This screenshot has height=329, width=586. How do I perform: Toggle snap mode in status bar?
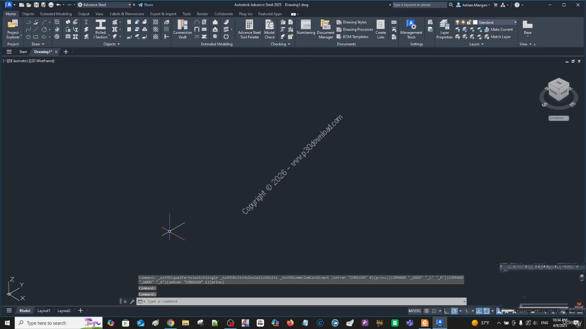coord(434,311)
